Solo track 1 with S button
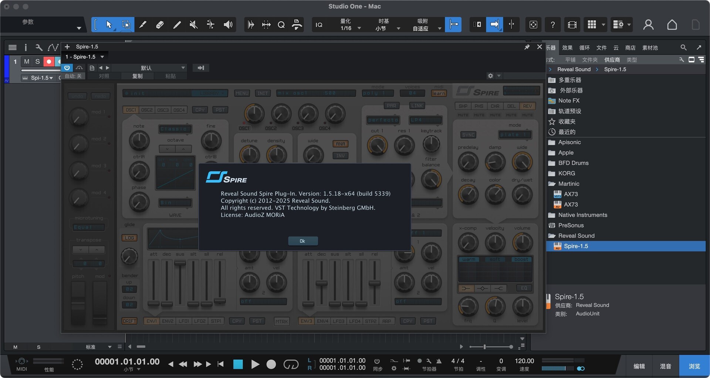 point(37,62)
